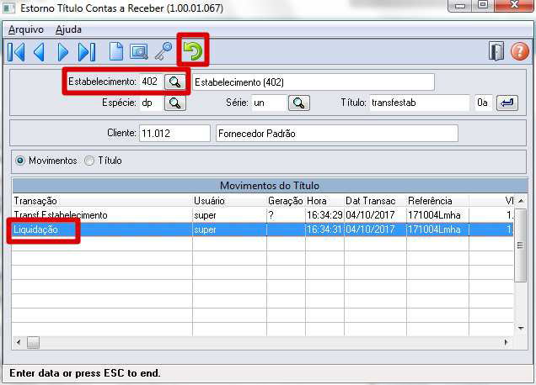Go to first record arrow icon
The height and width of the screenshot is (385, 536).
pos(16,52)
